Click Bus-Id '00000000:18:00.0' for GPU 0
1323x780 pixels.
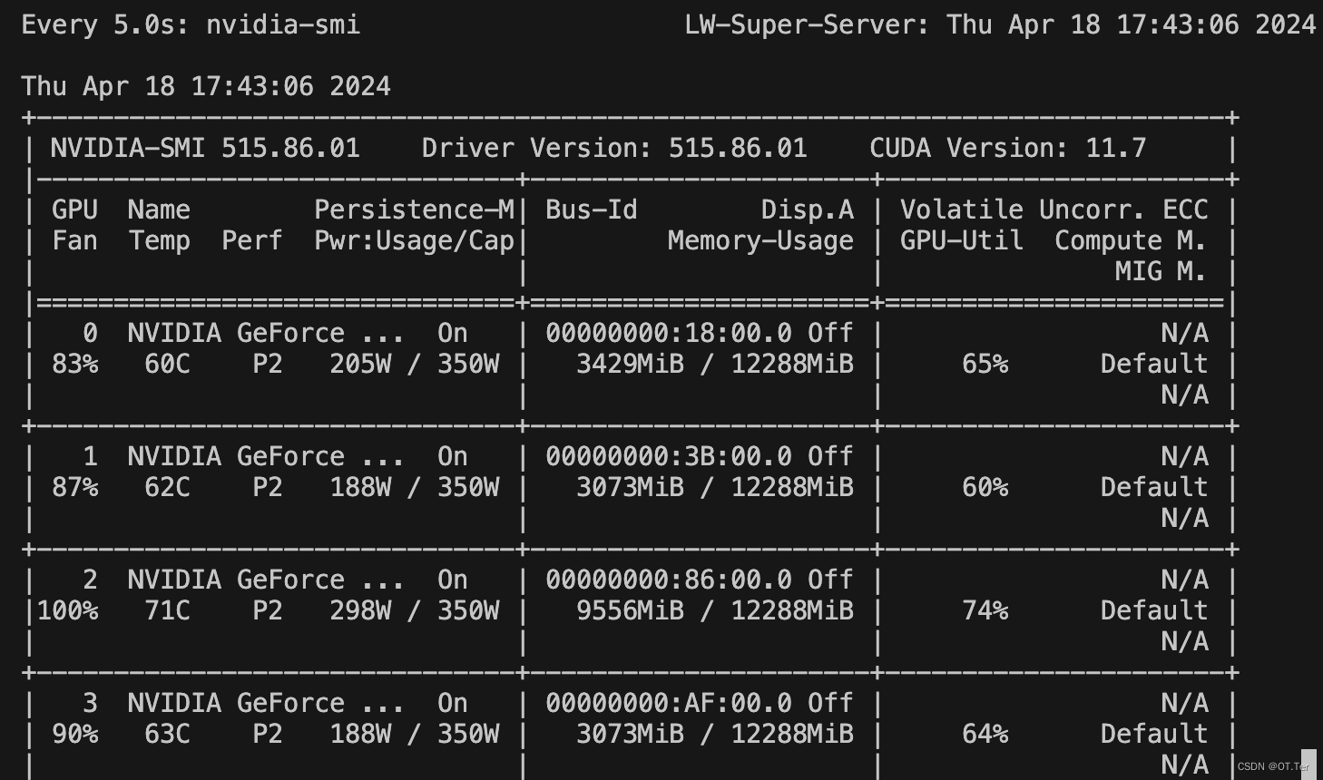click(669, 333)
